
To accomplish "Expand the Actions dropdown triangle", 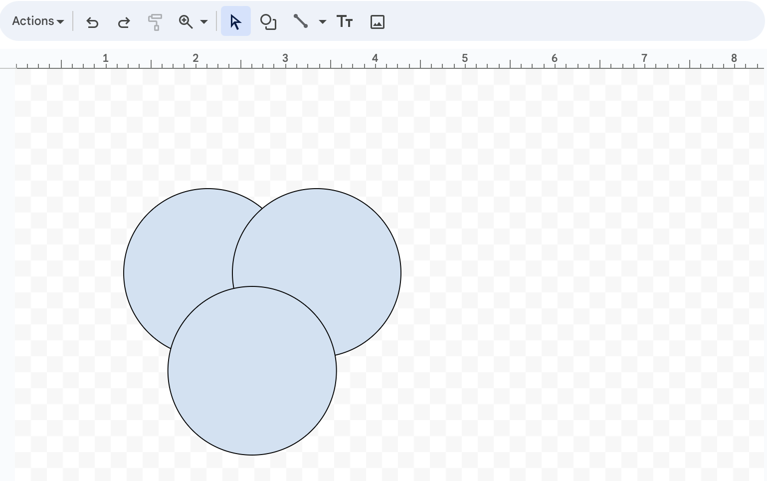I will click(61, 21).
